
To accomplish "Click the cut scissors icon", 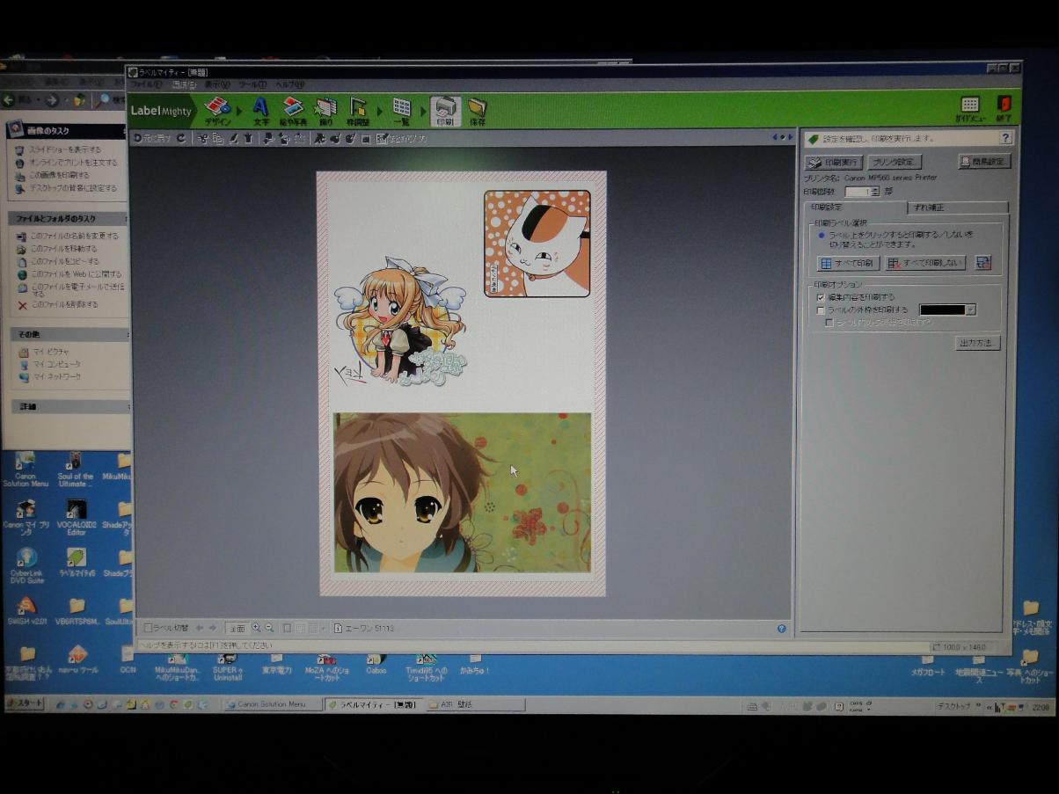I will 203,138.
